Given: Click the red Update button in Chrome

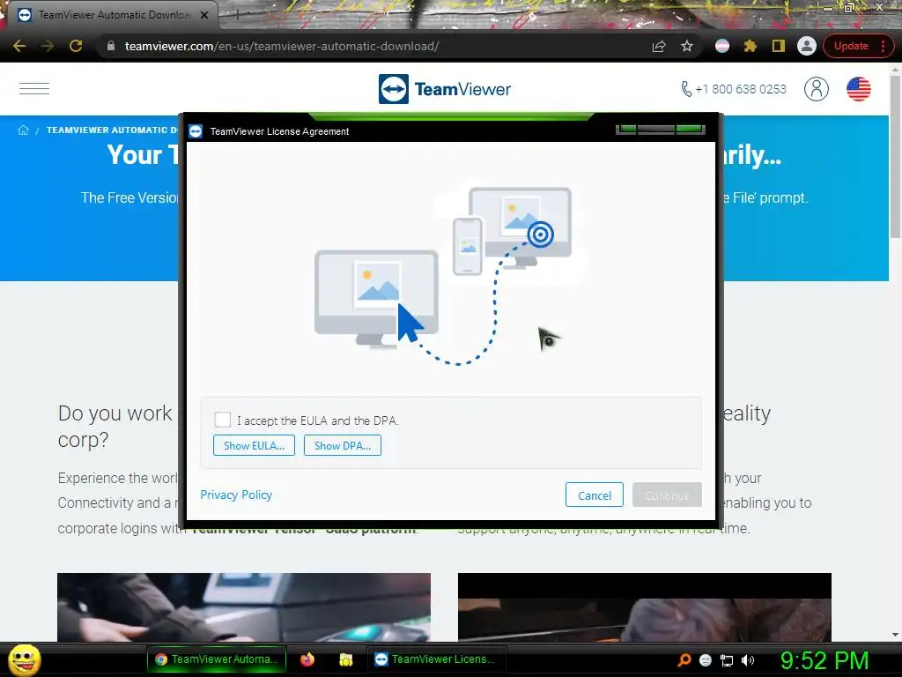Looking at the screenshot, I should pos(858,46).
